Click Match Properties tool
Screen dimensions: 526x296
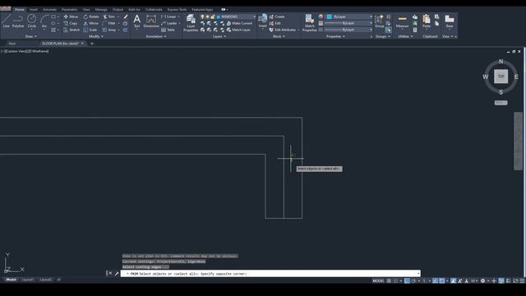309,23
